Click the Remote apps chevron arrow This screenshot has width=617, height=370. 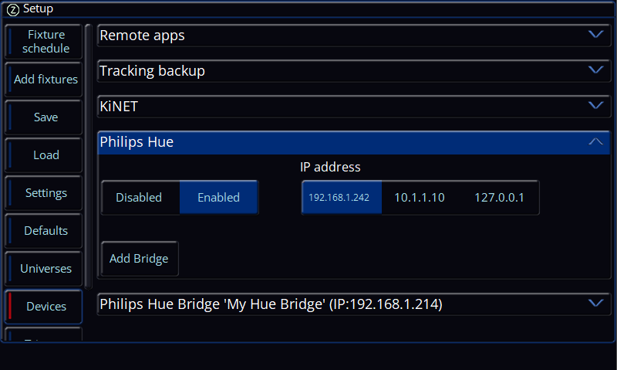pos(595,35)
